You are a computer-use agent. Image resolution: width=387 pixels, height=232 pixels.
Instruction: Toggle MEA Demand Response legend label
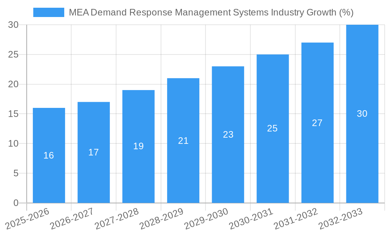tap(211, 12)
